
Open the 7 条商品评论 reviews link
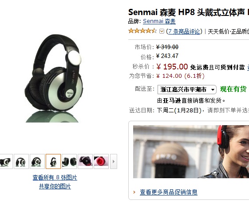pos(184,31)
